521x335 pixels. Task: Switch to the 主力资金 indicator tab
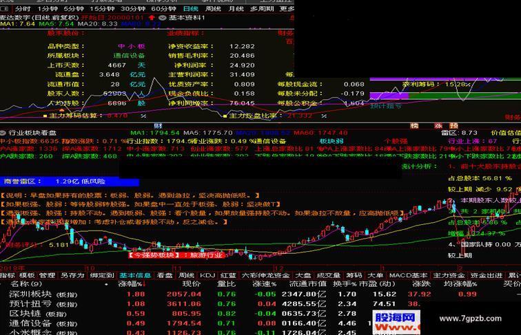pos(449,275)
